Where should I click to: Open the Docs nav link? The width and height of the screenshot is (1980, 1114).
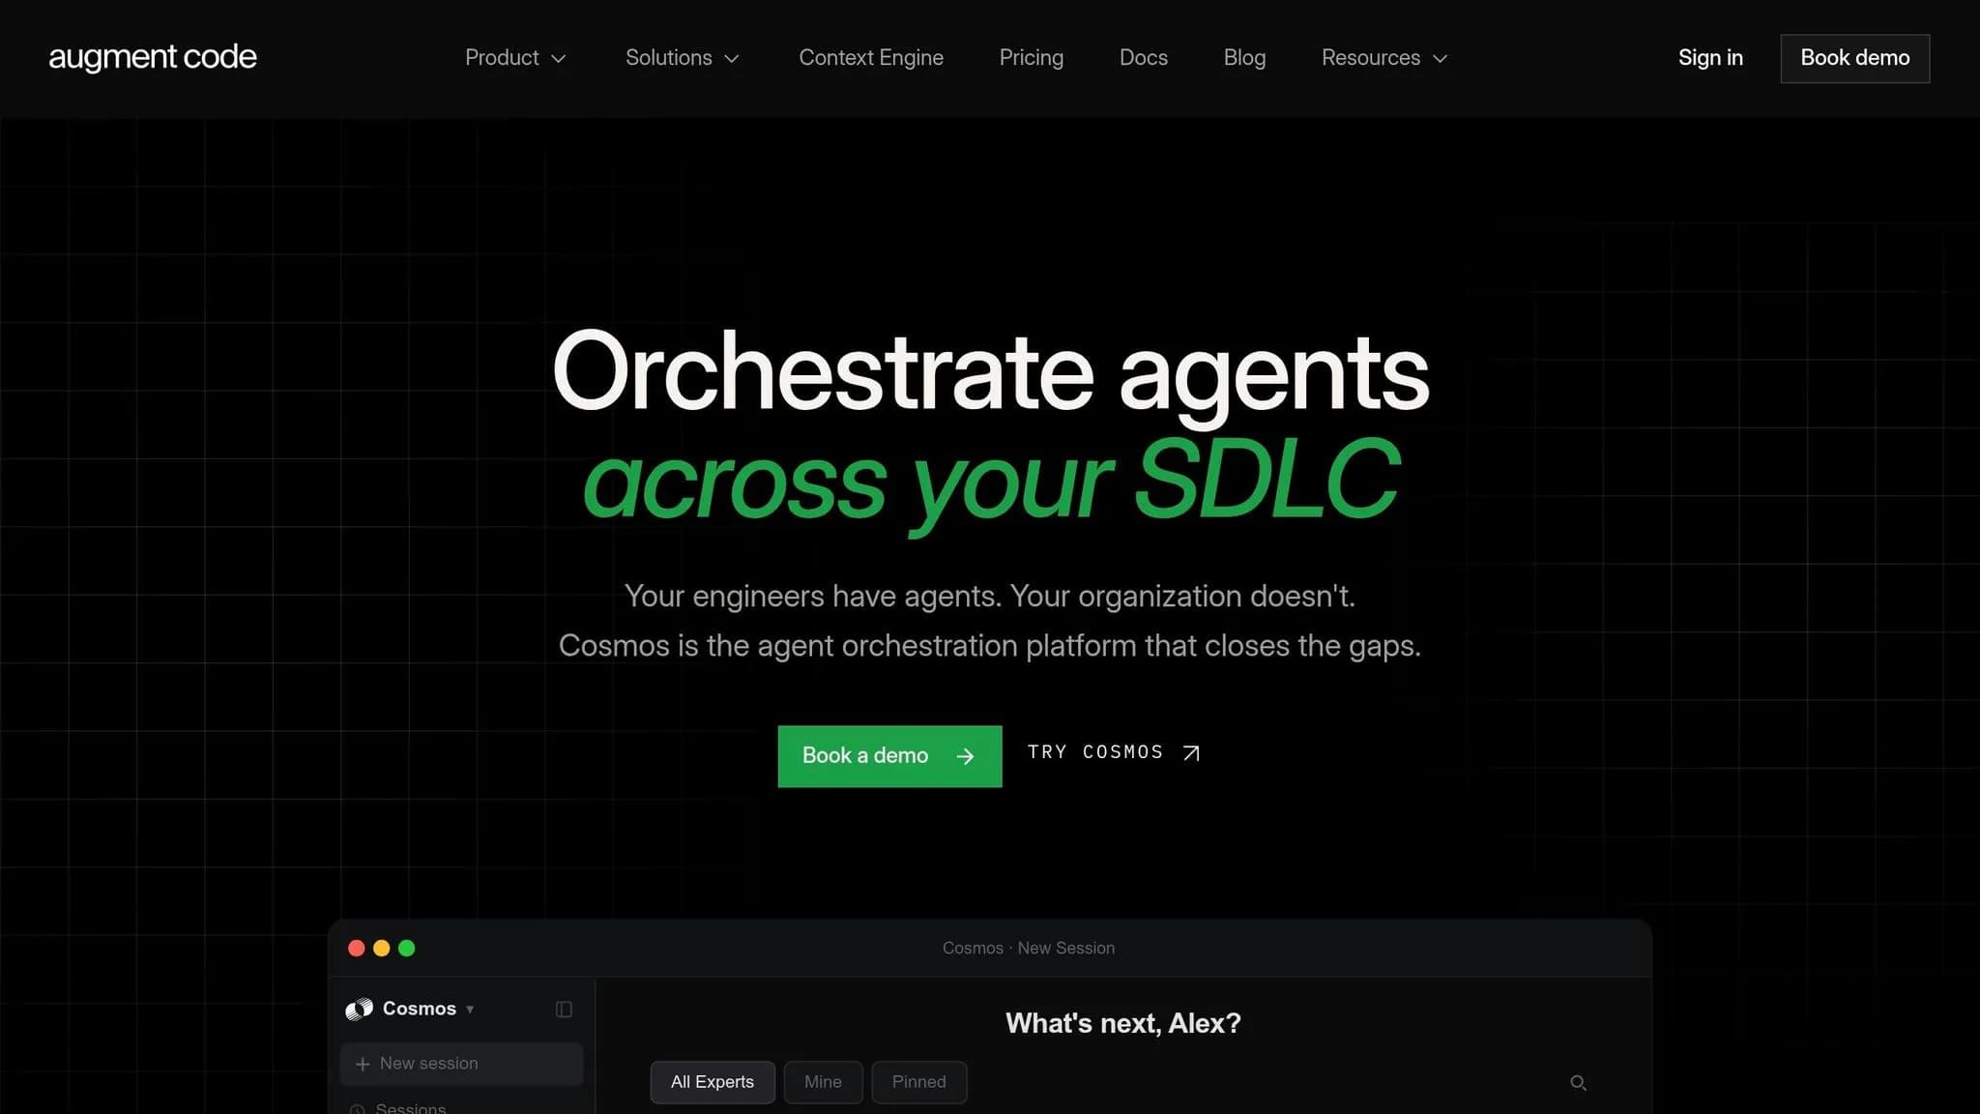pyautogui.click(x=1143, y=58)
